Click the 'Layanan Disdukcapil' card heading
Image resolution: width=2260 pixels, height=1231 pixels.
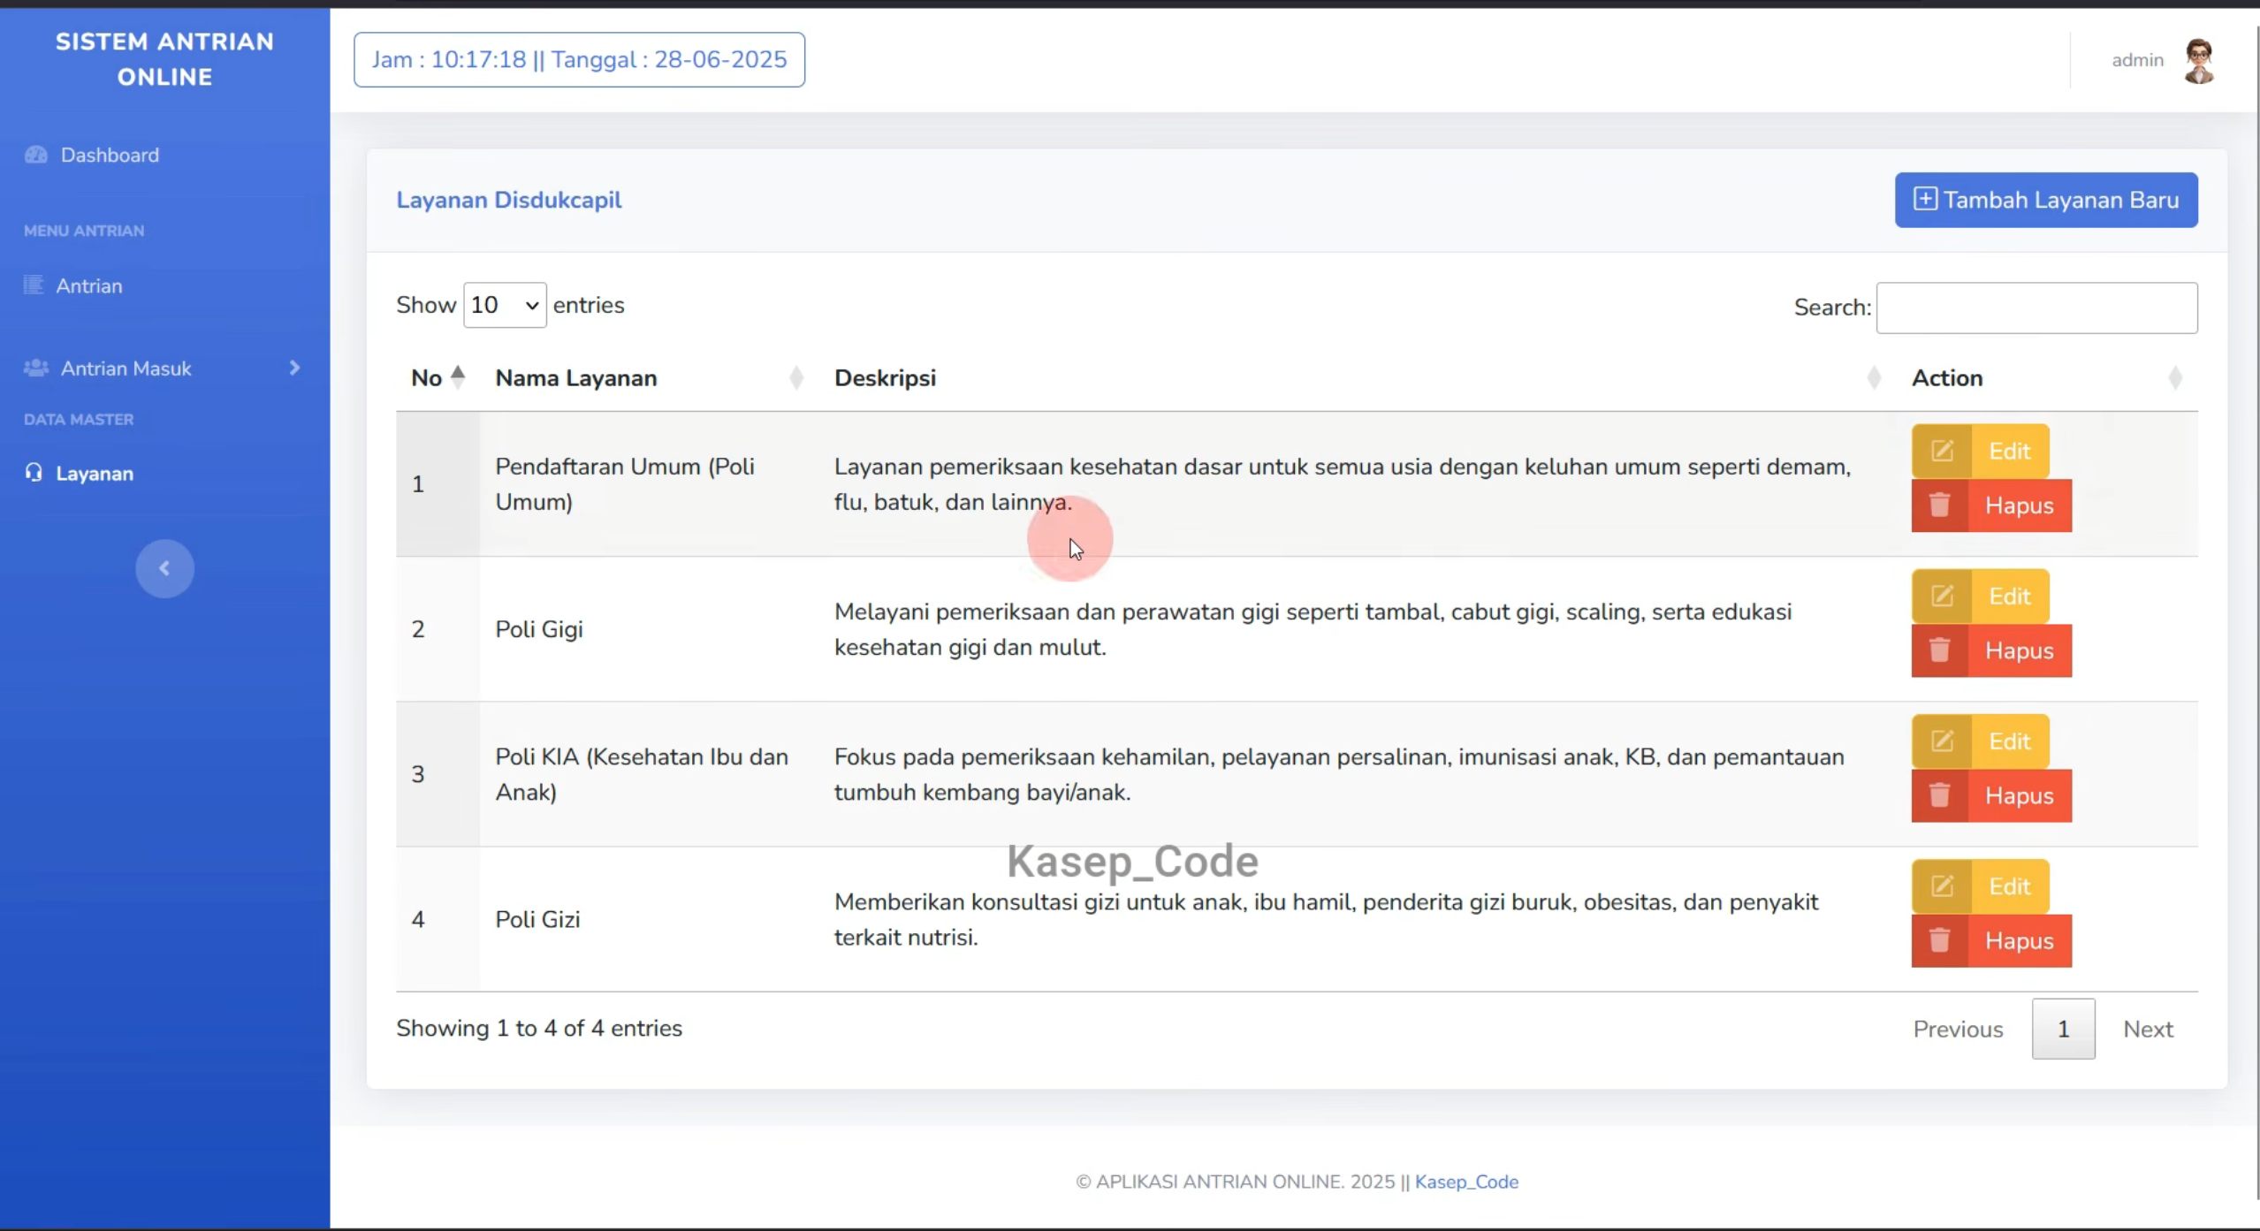tap(509, 200)
